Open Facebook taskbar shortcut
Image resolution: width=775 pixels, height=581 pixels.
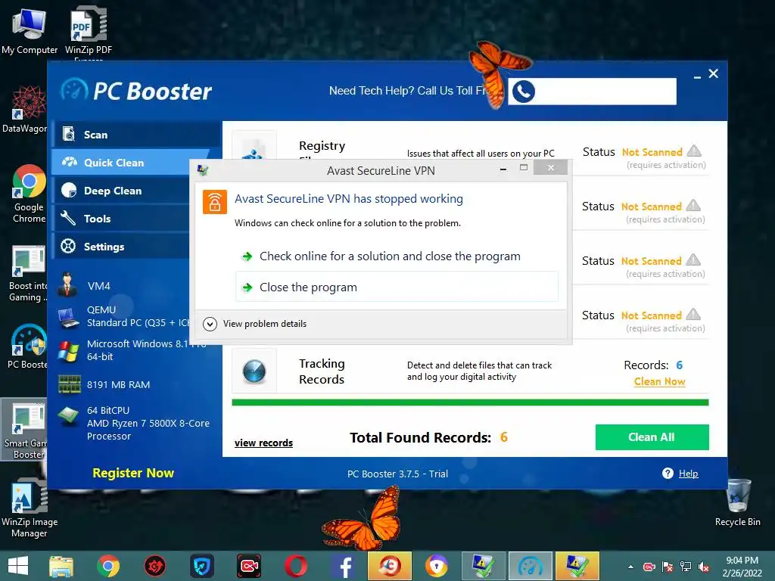344,566
